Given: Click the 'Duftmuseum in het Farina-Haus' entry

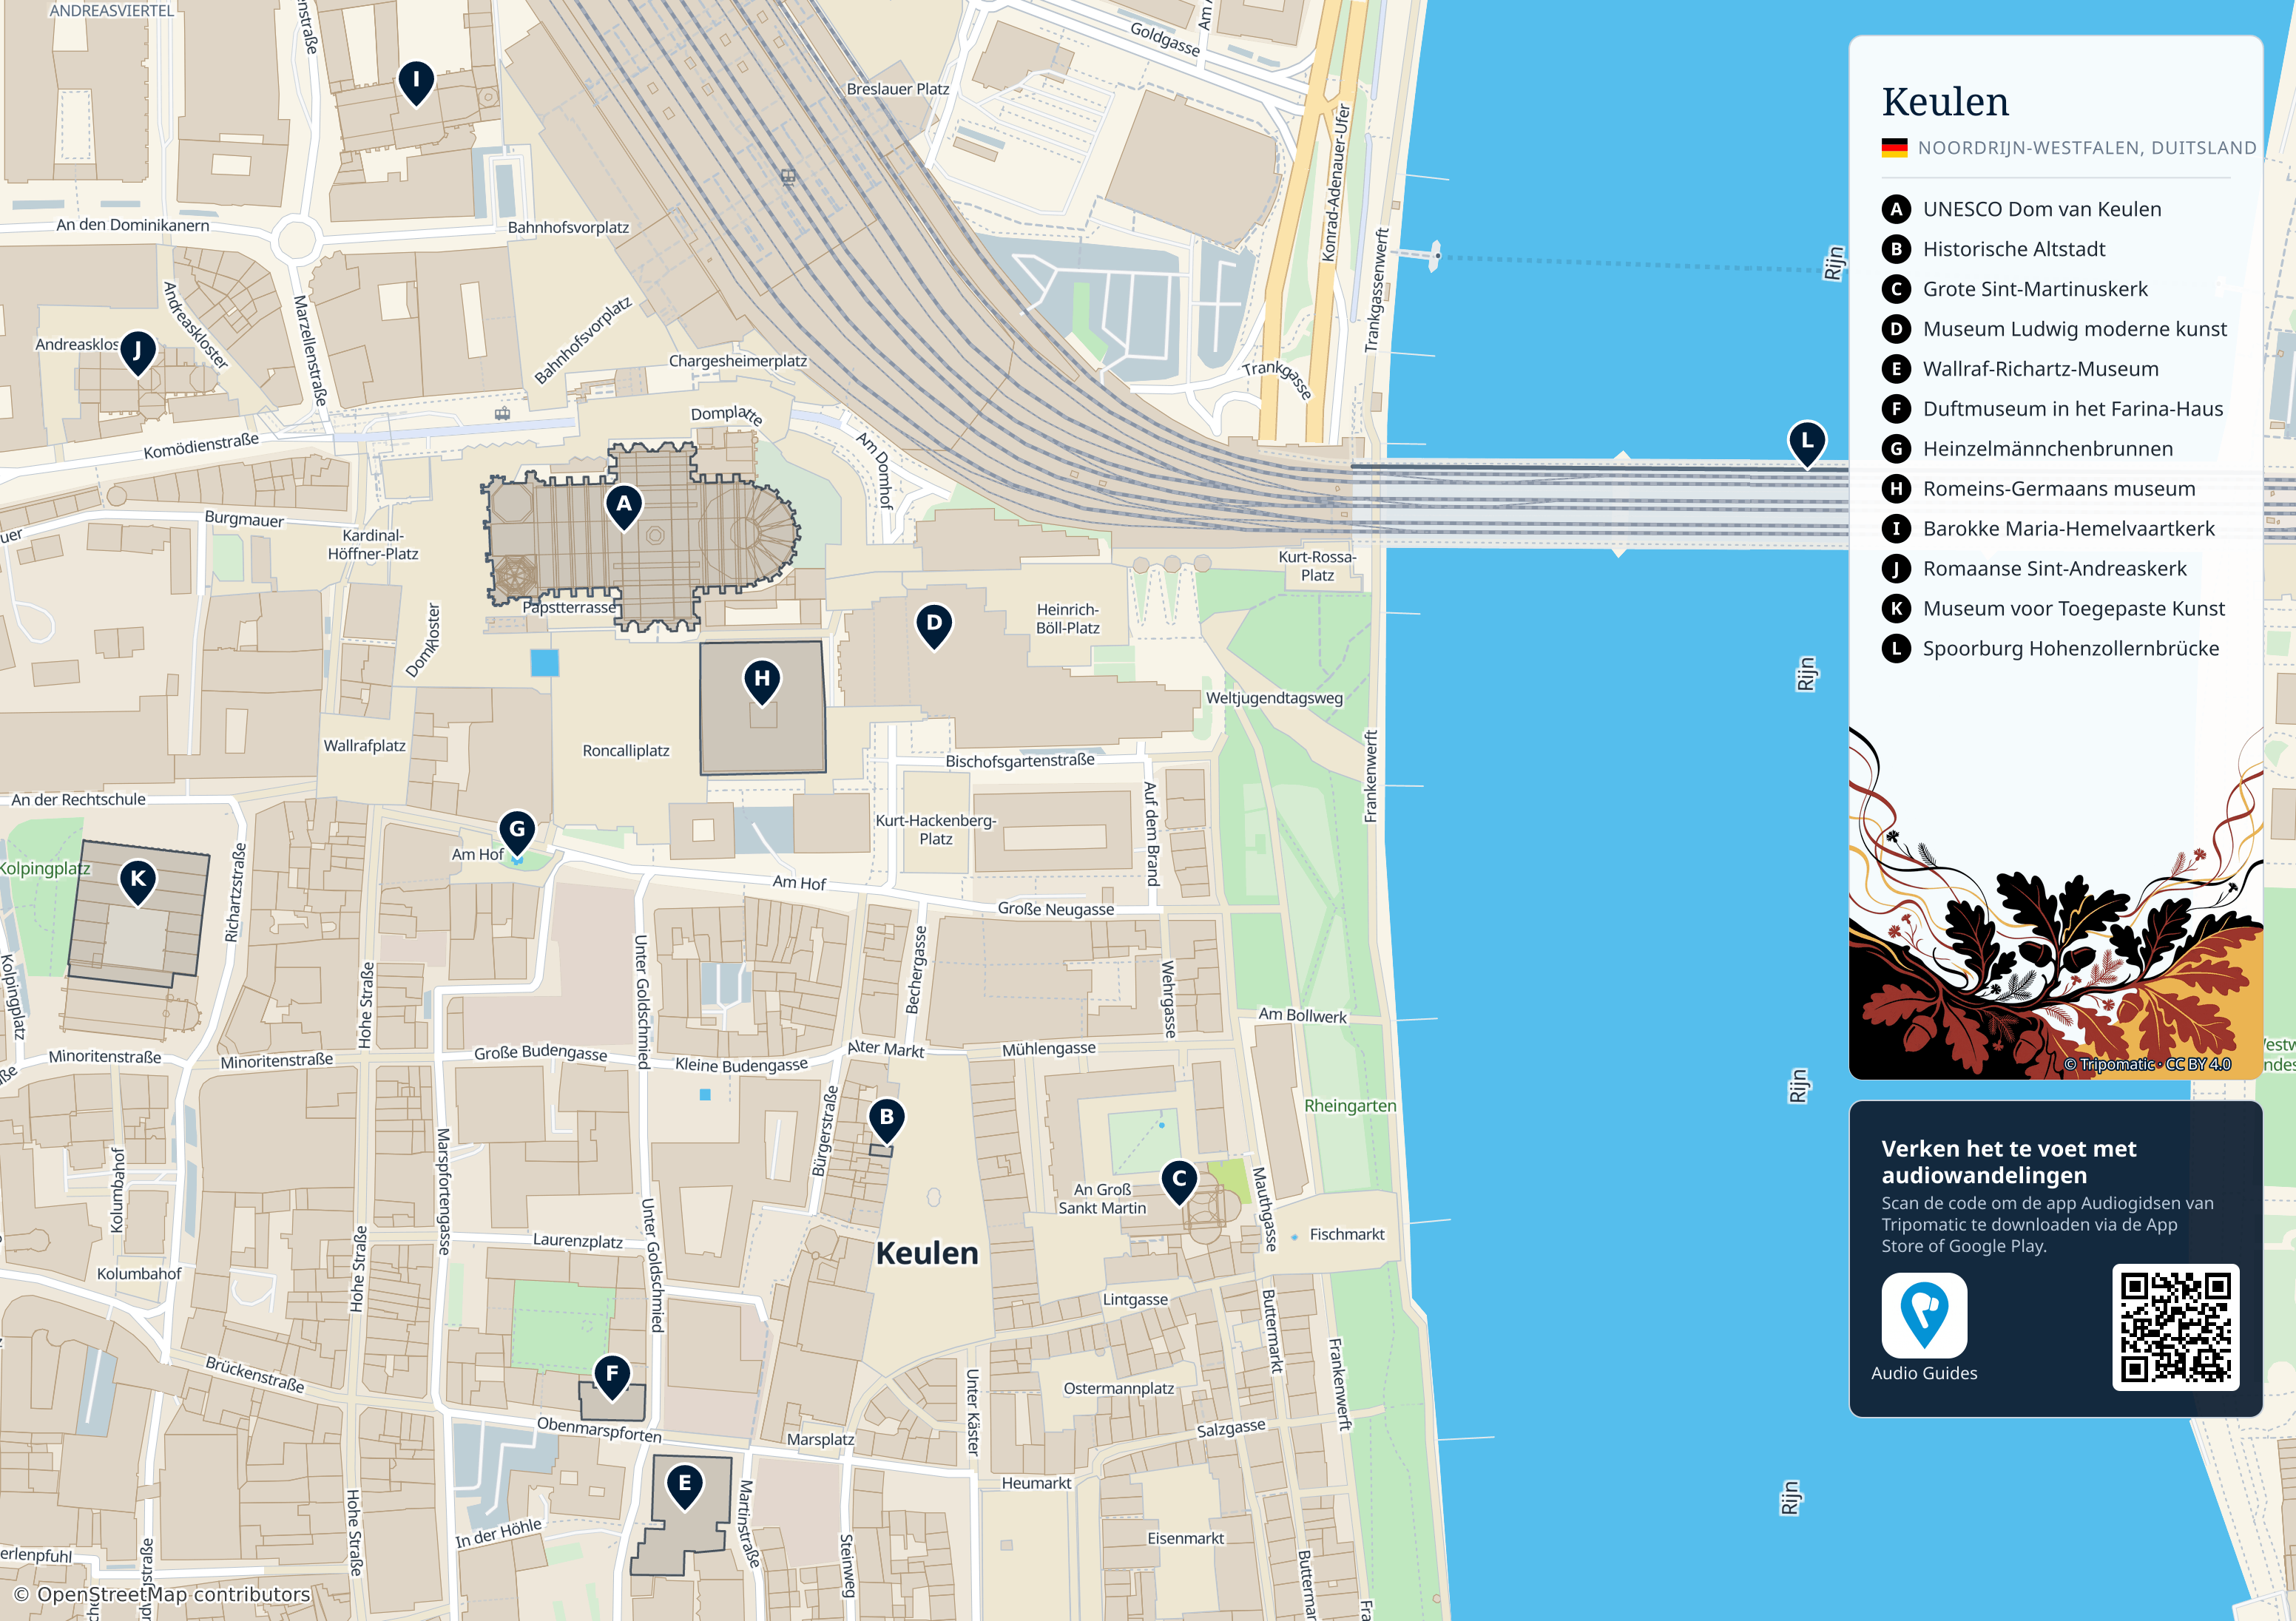Looking at the screenshot, I should point(2073,409).
